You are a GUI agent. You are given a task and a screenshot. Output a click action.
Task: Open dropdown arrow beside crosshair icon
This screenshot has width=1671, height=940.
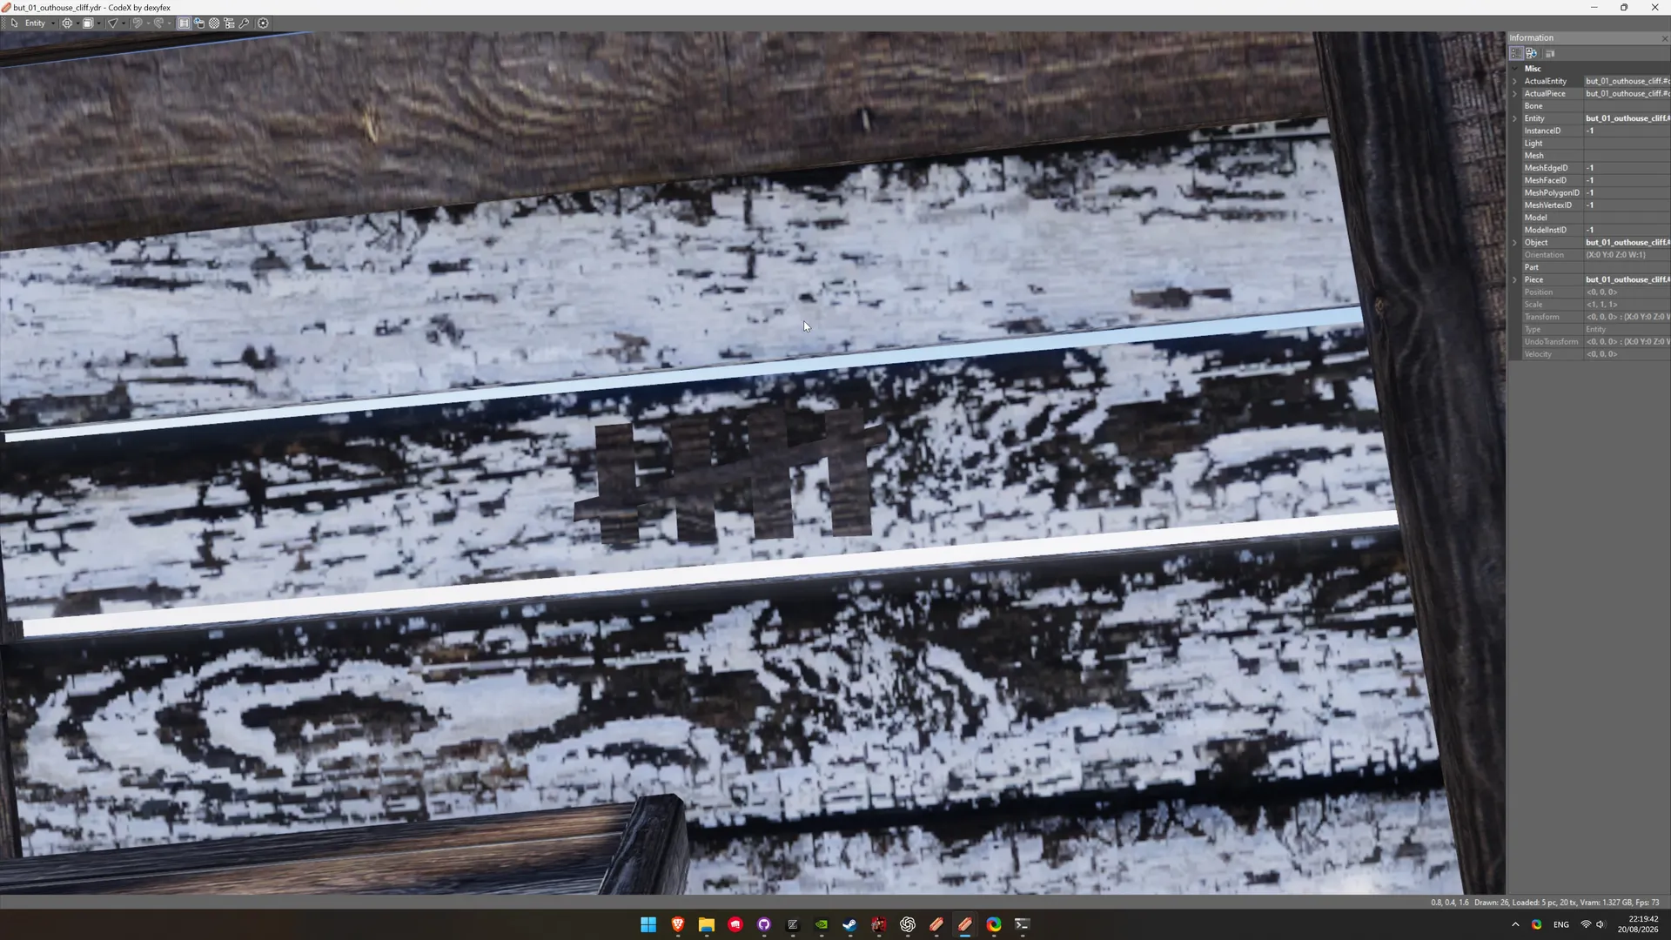(77, 23)
